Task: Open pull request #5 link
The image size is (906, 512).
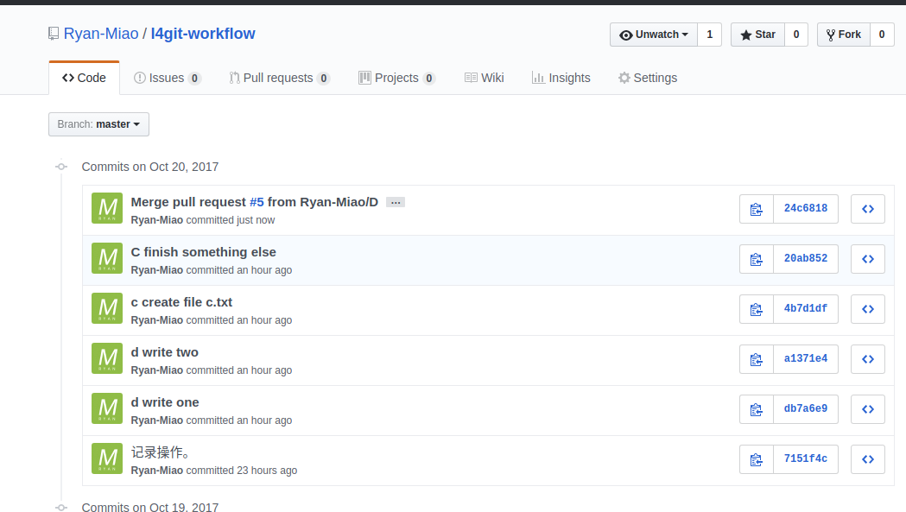Action: pos(257,202)
